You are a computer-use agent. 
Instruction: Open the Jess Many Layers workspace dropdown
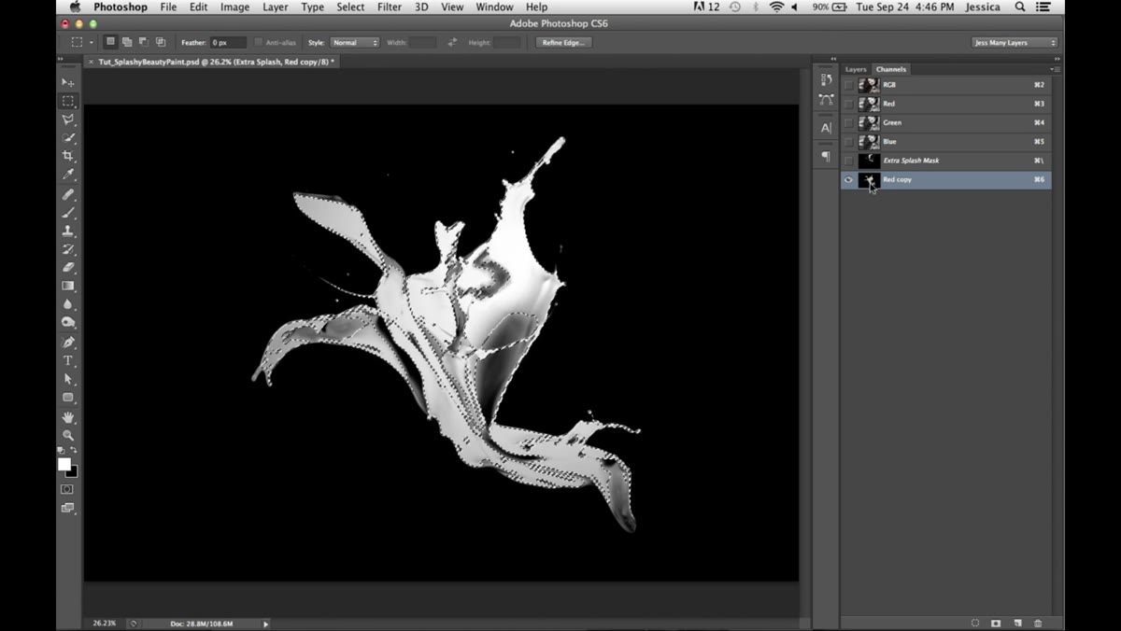(x=1014, y=42)
